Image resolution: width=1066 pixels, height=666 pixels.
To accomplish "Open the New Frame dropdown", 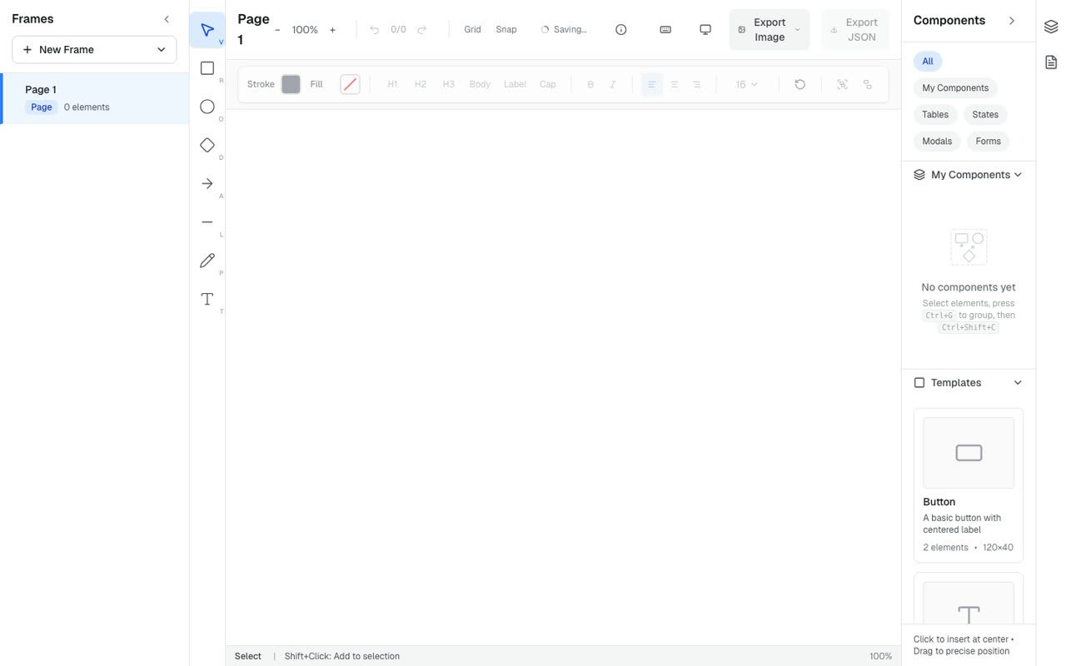I will tap(94, 50).
